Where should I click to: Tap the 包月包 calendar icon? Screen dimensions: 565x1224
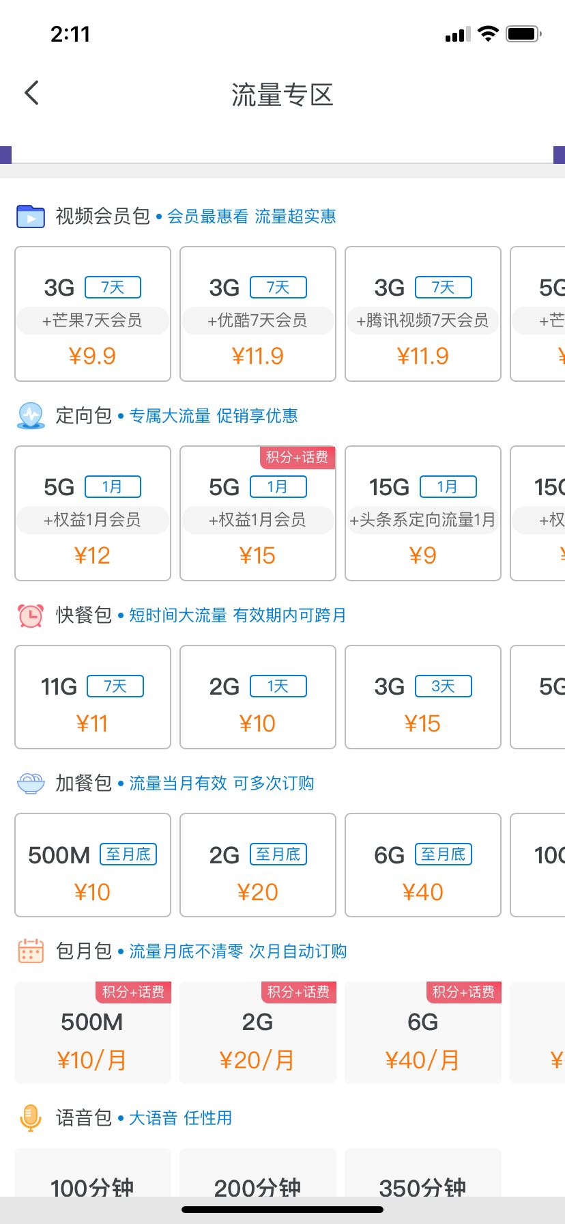click(x=30, y=951)
